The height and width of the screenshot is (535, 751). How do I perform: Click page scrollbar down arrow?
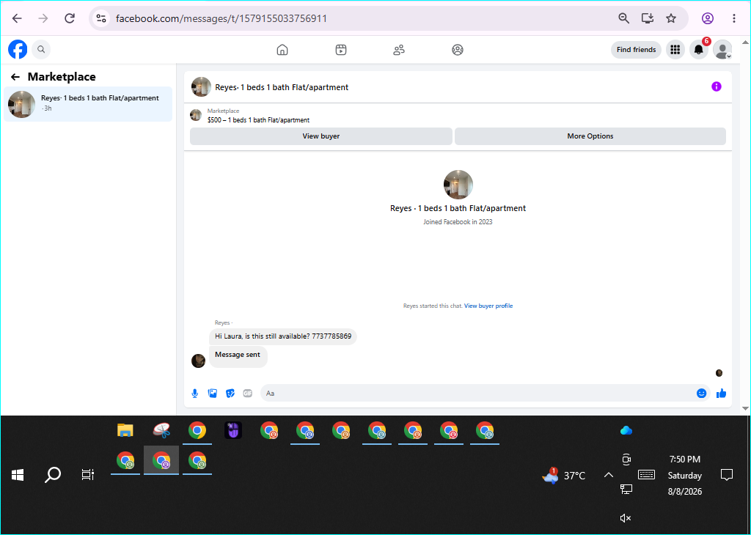(x=745, y=409)
